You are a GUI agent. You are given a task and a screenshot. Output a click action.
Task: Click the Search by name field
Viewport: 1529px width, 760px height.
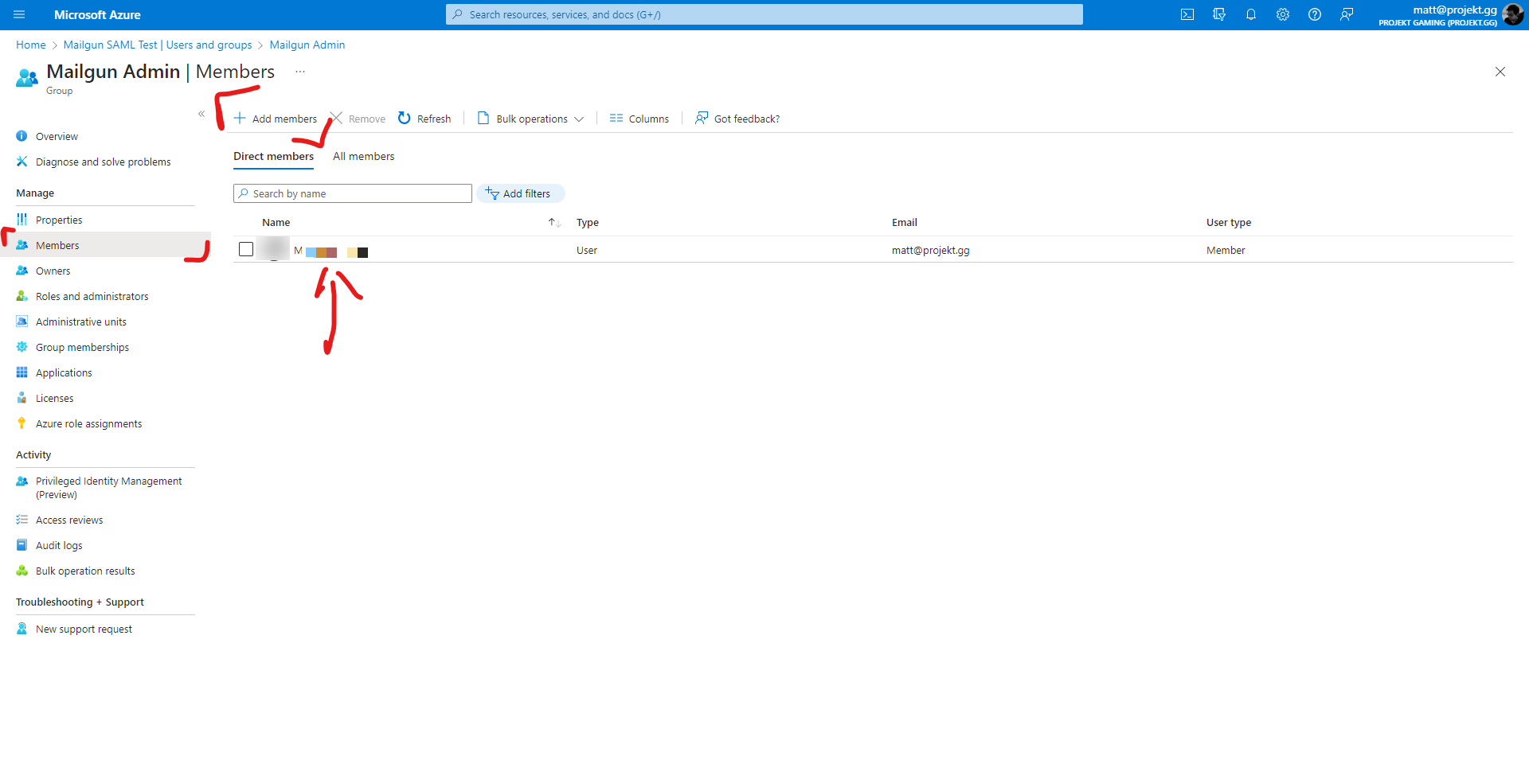coord(353,193)
